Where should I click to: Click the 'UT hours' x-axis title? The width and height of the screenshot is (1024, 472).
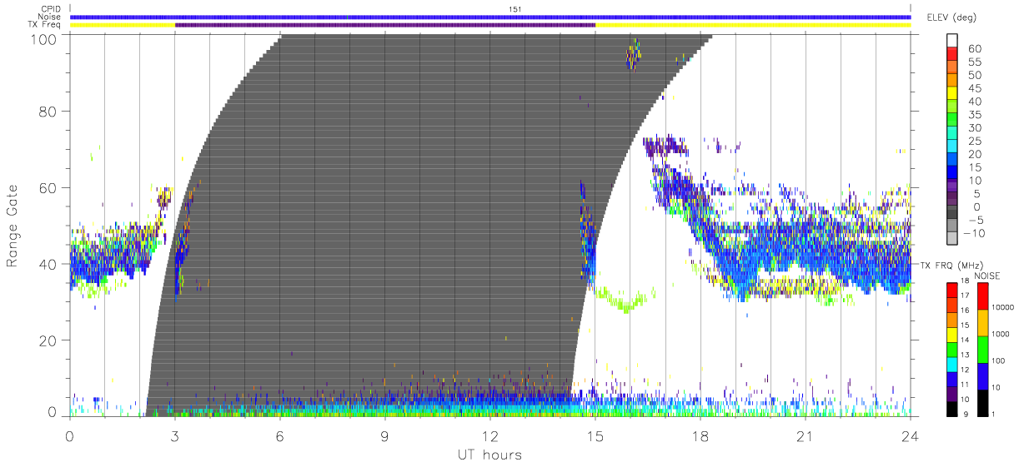click(489, 455)
